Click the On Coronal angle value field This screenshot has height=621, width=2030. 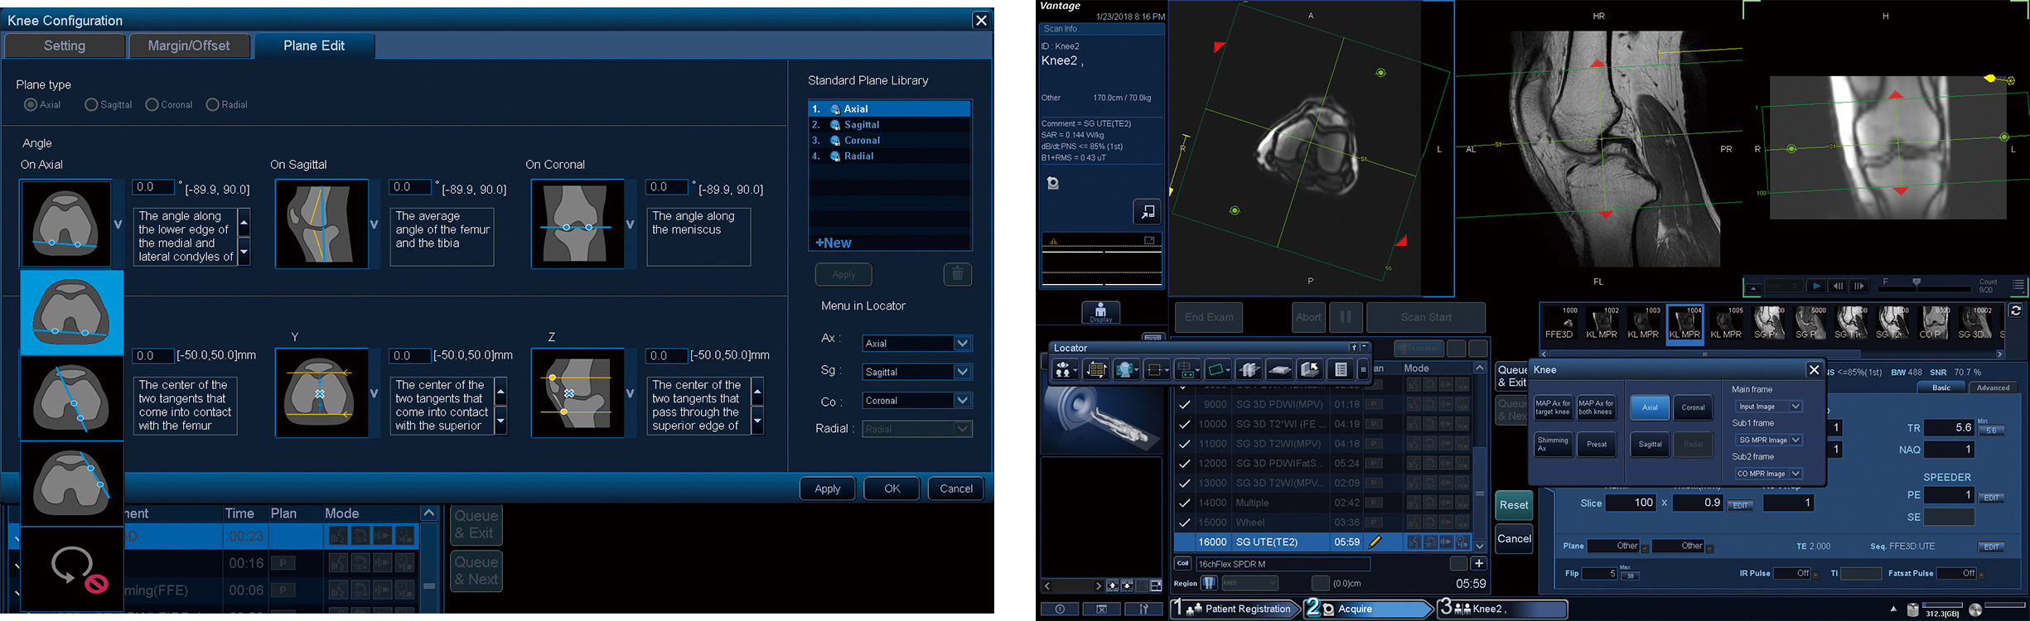point(667,188)
